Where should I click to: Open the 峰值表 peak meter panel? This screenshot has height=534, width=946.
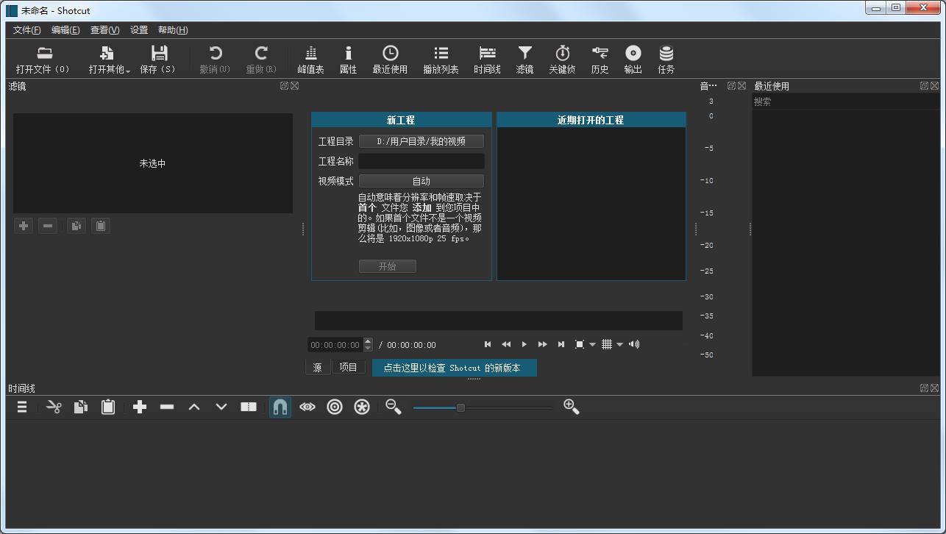click(x=310, y=59)
